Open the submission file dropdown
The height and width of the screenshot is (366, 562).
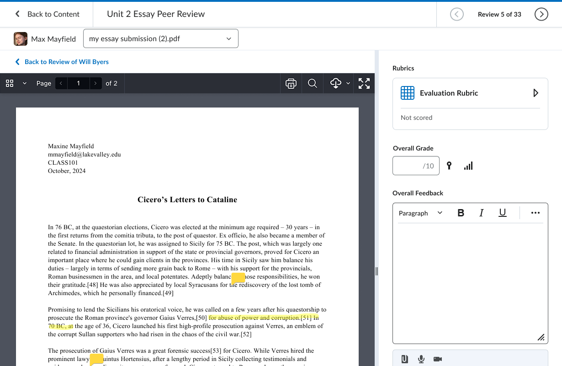point(161,39)
